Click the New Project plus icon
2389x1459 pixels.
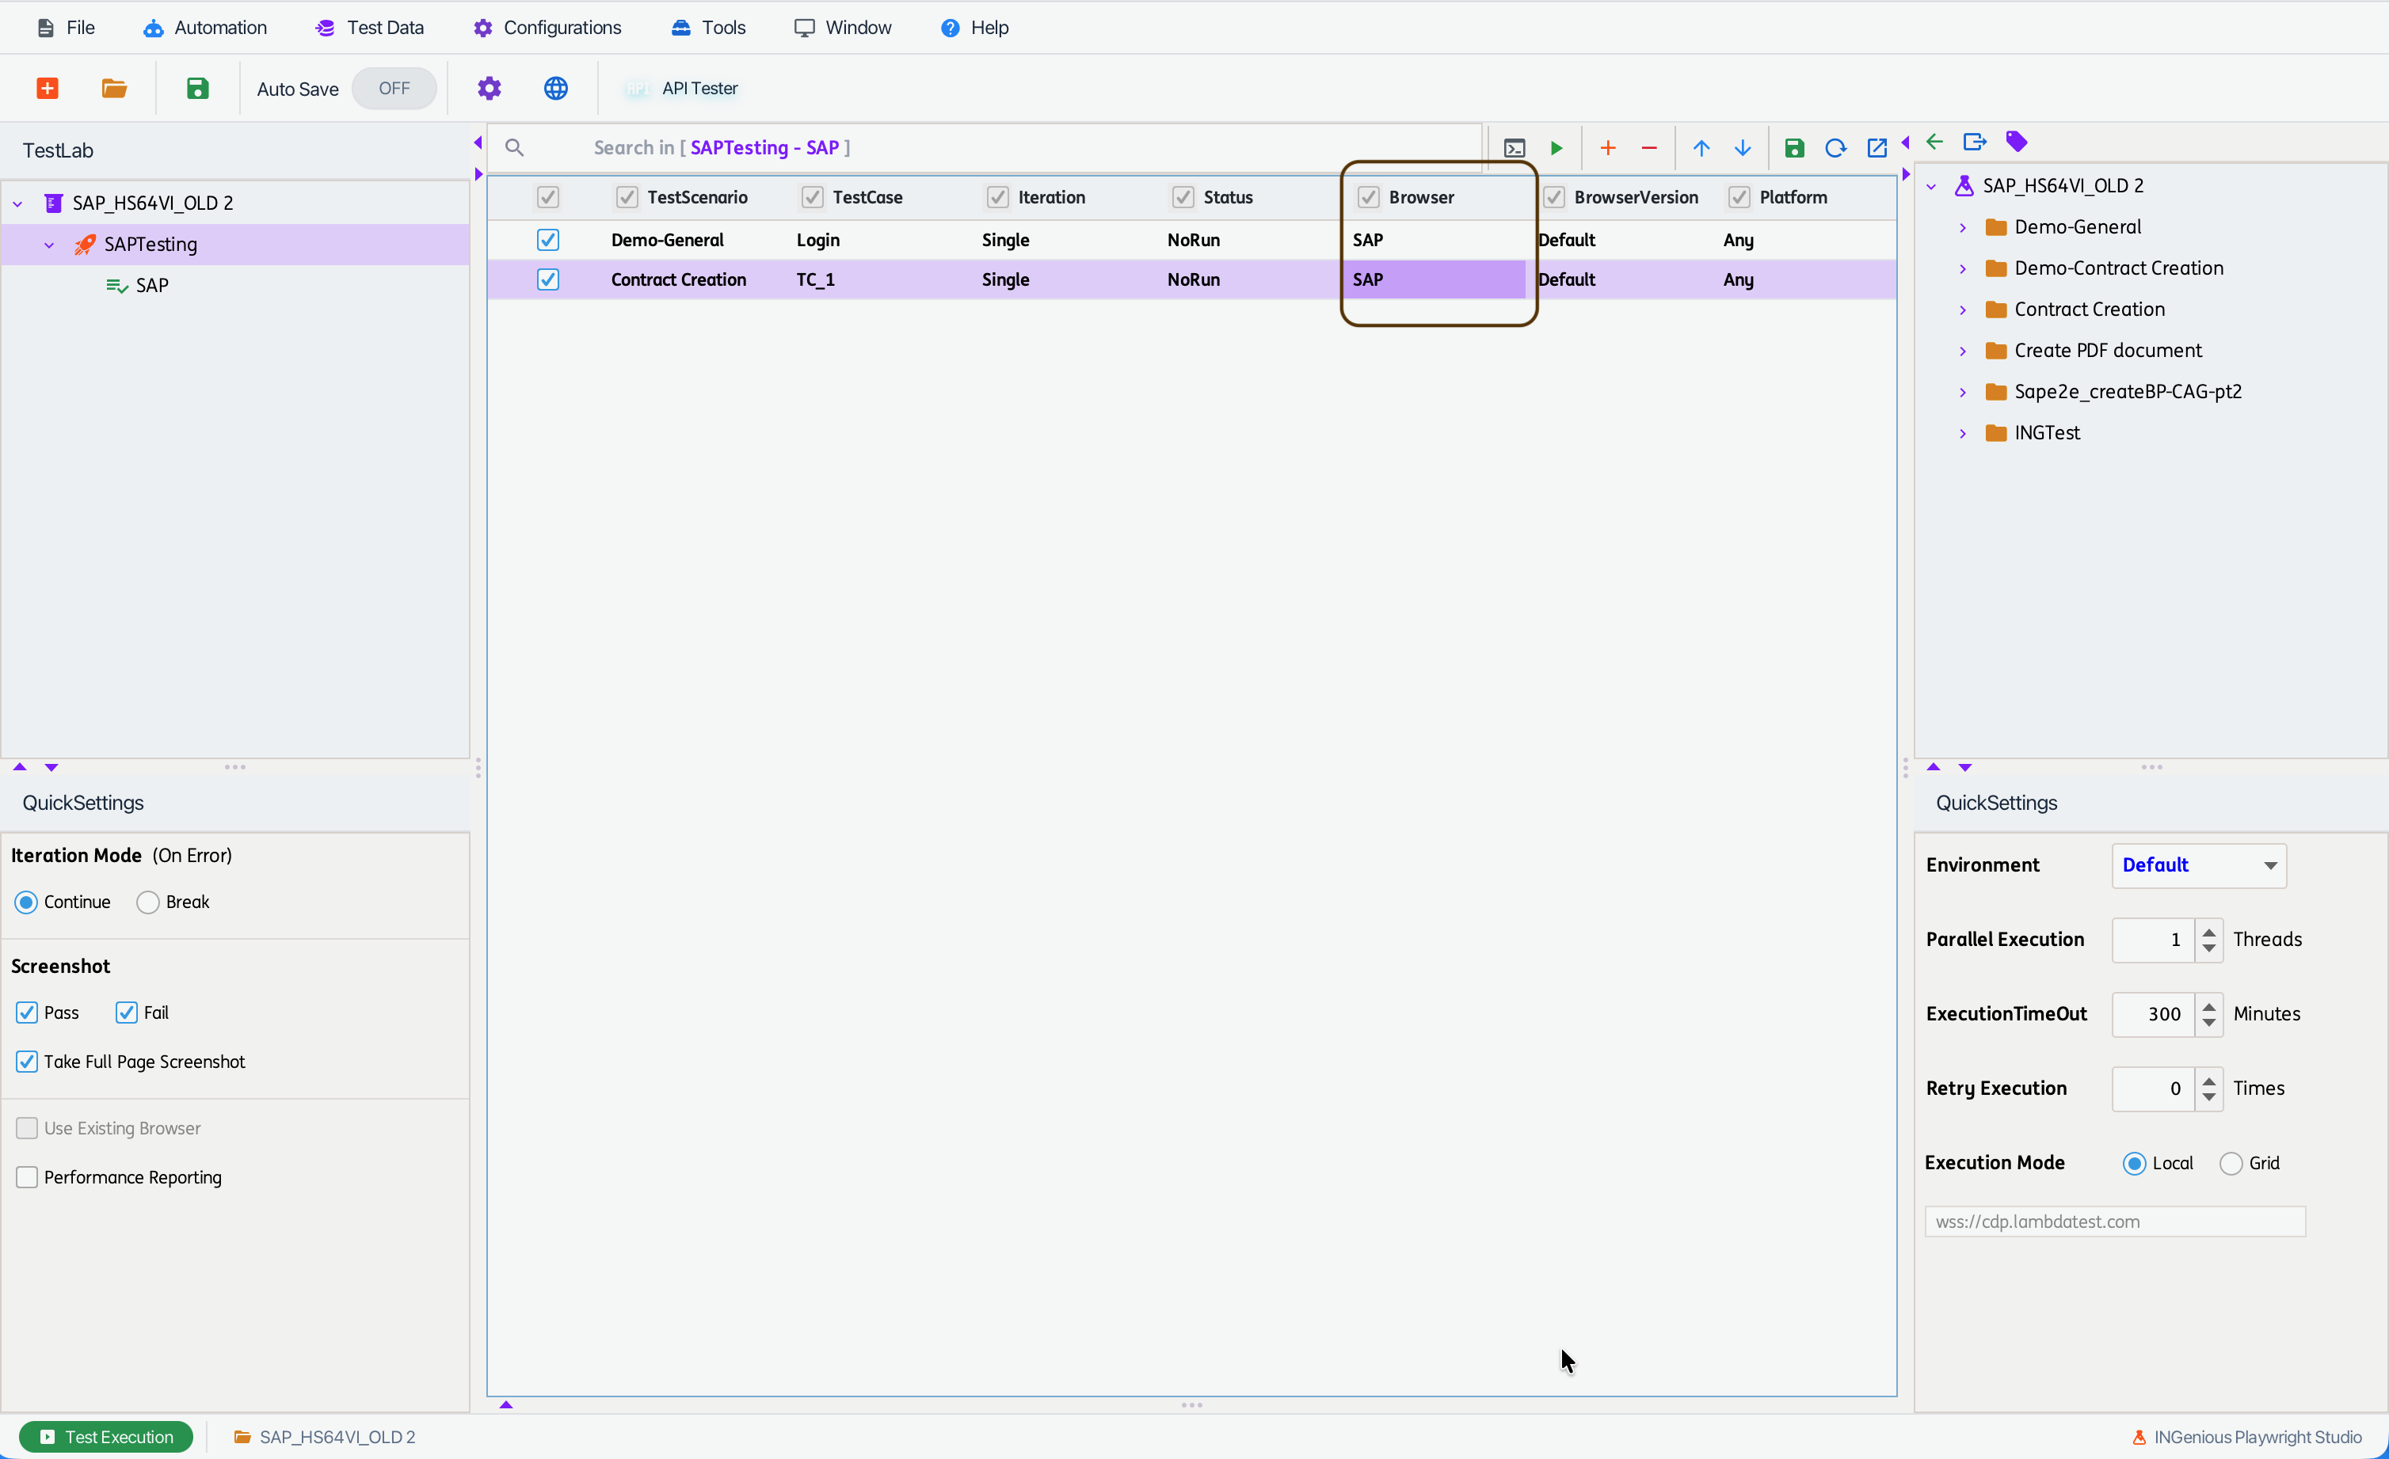48,88
